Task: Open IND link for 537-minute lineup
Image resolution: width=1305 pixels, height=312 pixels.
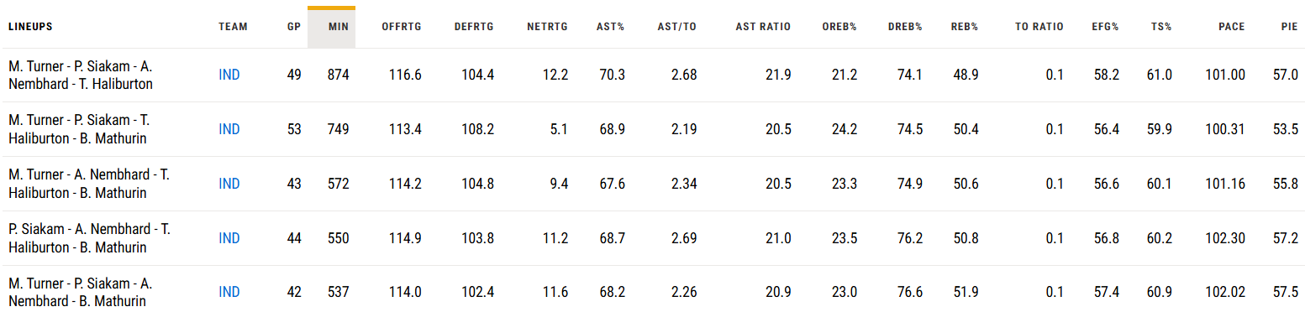Action: (x=229, y=292)
